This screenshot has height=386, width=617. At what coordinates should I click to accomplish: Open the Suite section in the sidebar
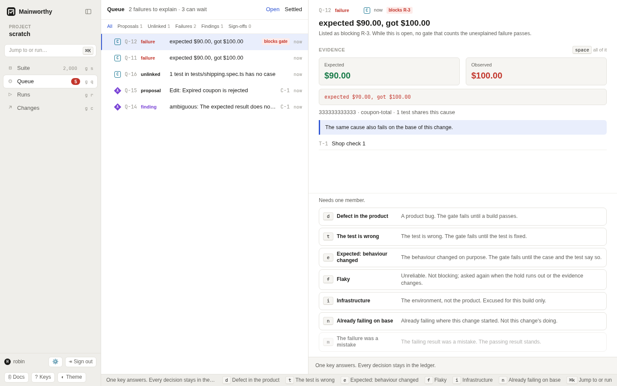click(x=51, y=68)
